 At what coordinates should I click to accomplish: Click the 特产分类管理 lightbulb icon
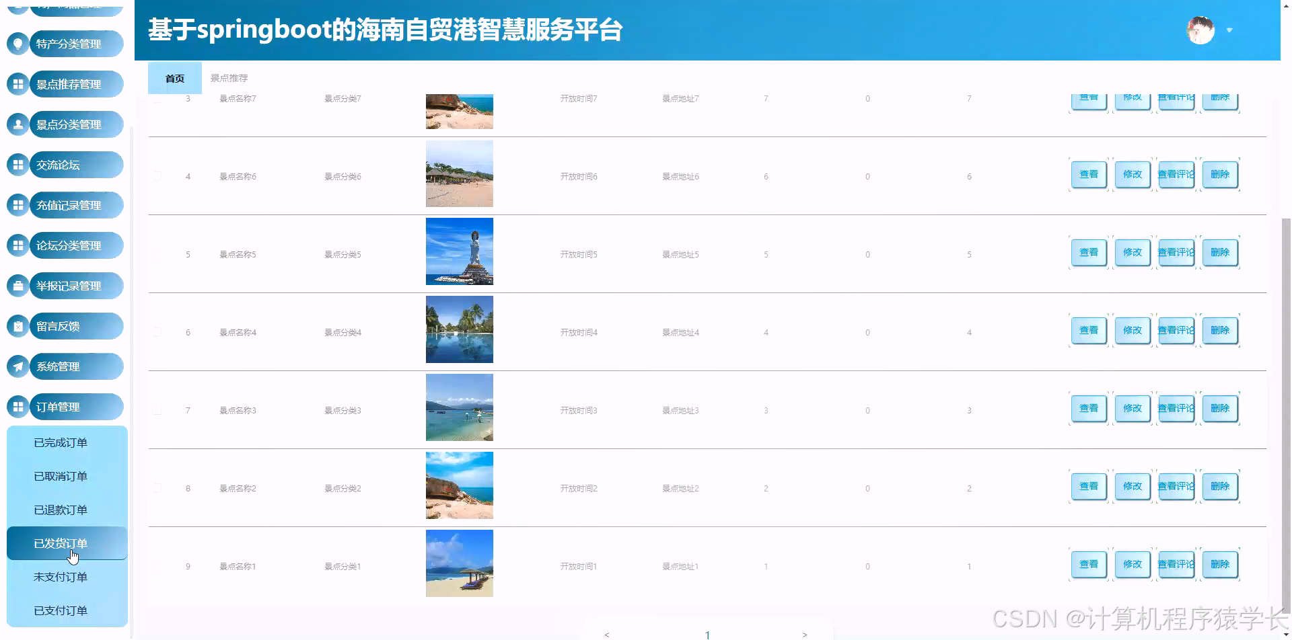point(18,44)
